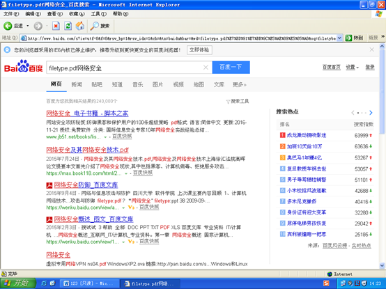Click the V3 badge under 网络安全概述 result

pyautogui.click(x=131, y=242)
